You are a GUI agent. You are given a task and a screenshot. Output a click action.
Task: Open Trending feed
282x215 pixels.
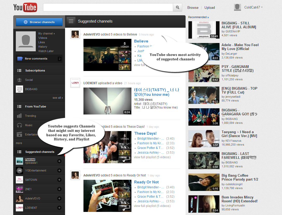[x=39, y=116]
